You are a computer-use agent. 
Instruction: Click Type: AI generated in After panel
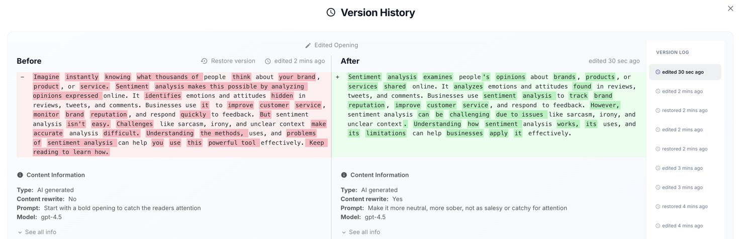pos(369,190)
